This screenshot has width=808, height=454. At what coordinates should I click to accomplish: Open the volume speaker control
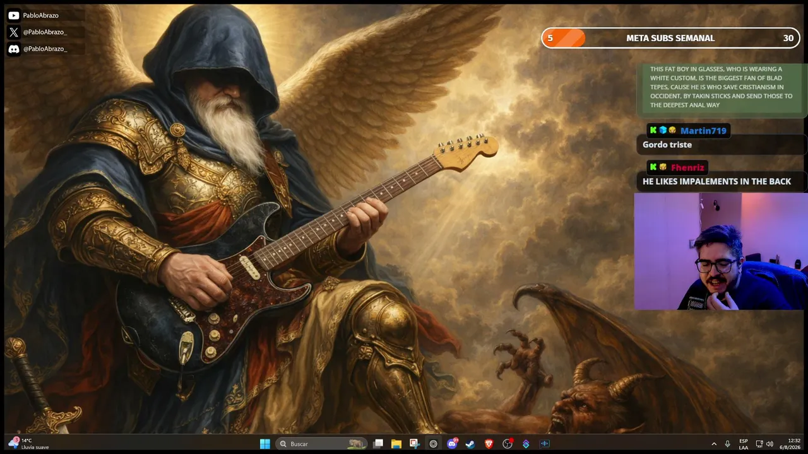pyautogui.click(x=769, y=444)
